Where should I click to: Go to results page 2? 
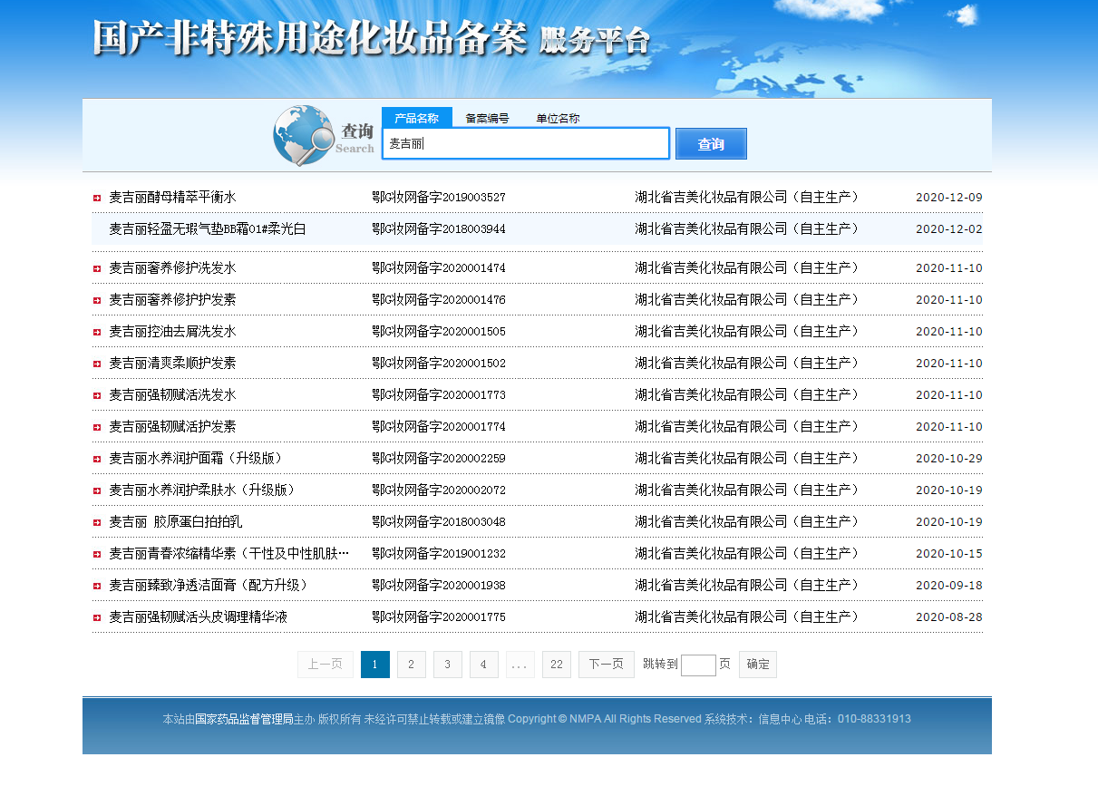[x=412, y=665]
